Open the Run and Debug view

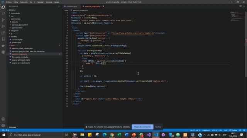pos(3,26)
